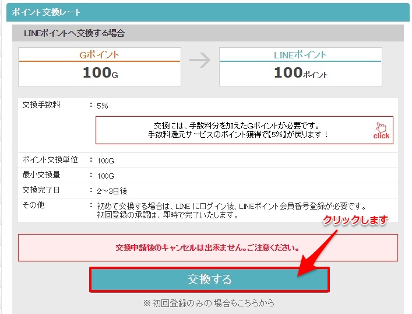Select the Gポイント 100G box
Image resolution: width=412 pixels, height=314 pixels.
100,67
